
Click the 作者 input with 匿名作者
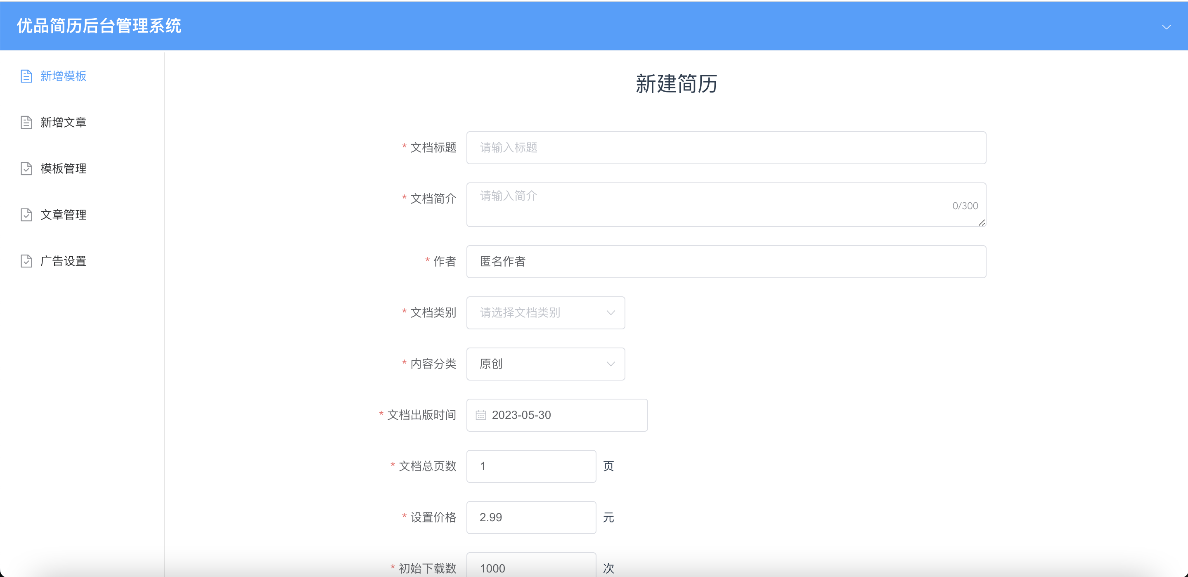coord(727,262)
